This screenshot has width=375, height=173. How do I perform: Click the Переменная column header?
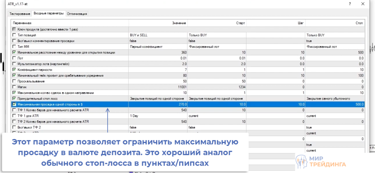70,23
